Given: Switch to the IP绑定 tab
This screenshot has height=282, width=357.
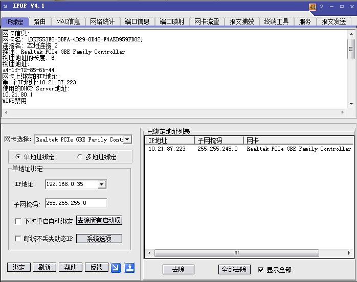Looking at the screenshot, I should [x=14, y=22].
